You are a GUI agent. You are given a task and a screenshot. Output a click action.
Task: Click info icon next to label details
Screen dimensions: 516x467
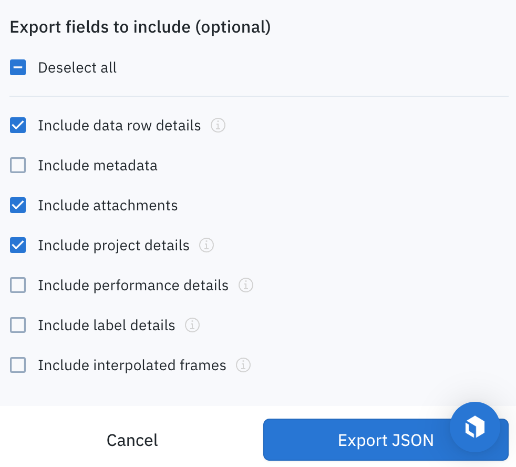pyautogui.click(x=192, y=326)
